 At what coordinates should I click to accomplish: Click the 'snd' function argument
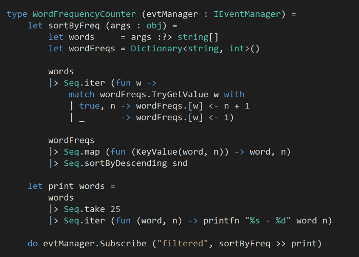[x=180, y=163]
